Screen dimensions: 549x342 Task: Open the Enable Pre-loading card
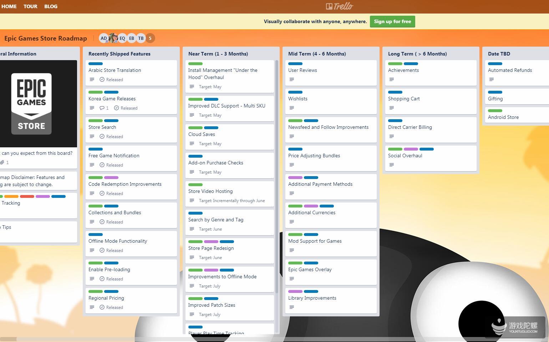(131, 272)
